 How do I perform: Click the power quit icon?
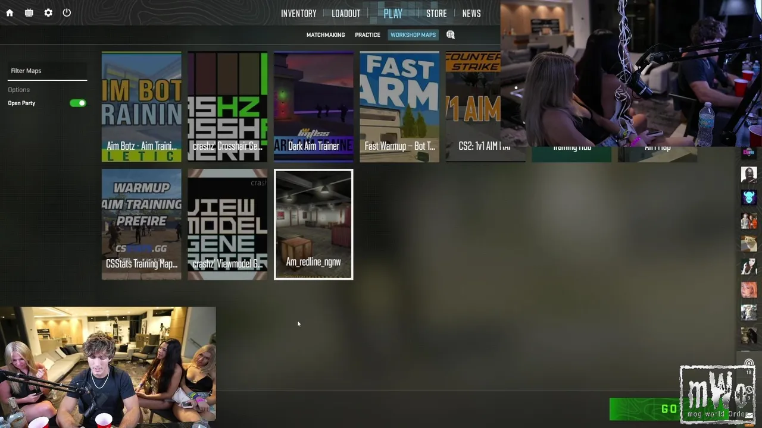click(x=67, y=12)
